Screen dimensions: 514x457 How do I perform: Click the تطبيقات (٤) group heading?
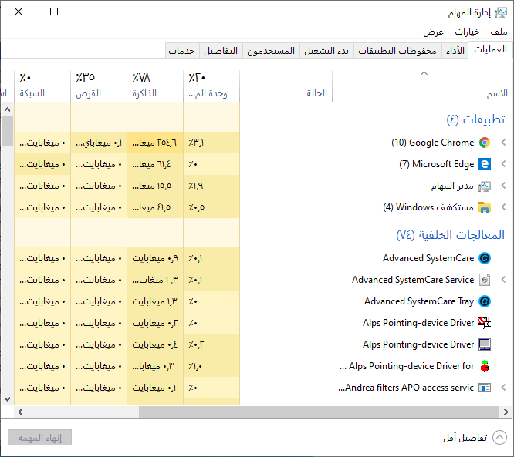(475, 119)
